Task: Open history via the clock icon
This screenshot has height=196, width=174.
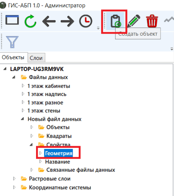Action: (x=86, y=21)
